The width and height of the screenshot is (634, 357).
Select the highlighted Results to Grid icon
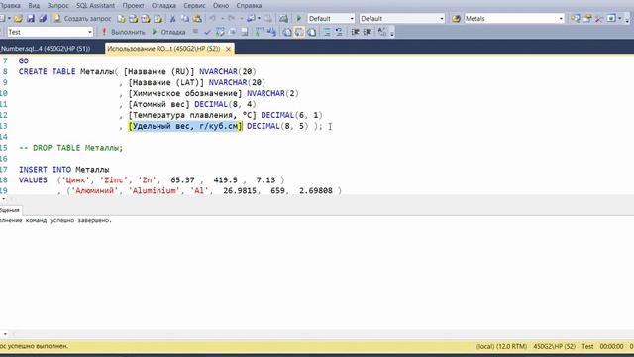tap(299, 32)
